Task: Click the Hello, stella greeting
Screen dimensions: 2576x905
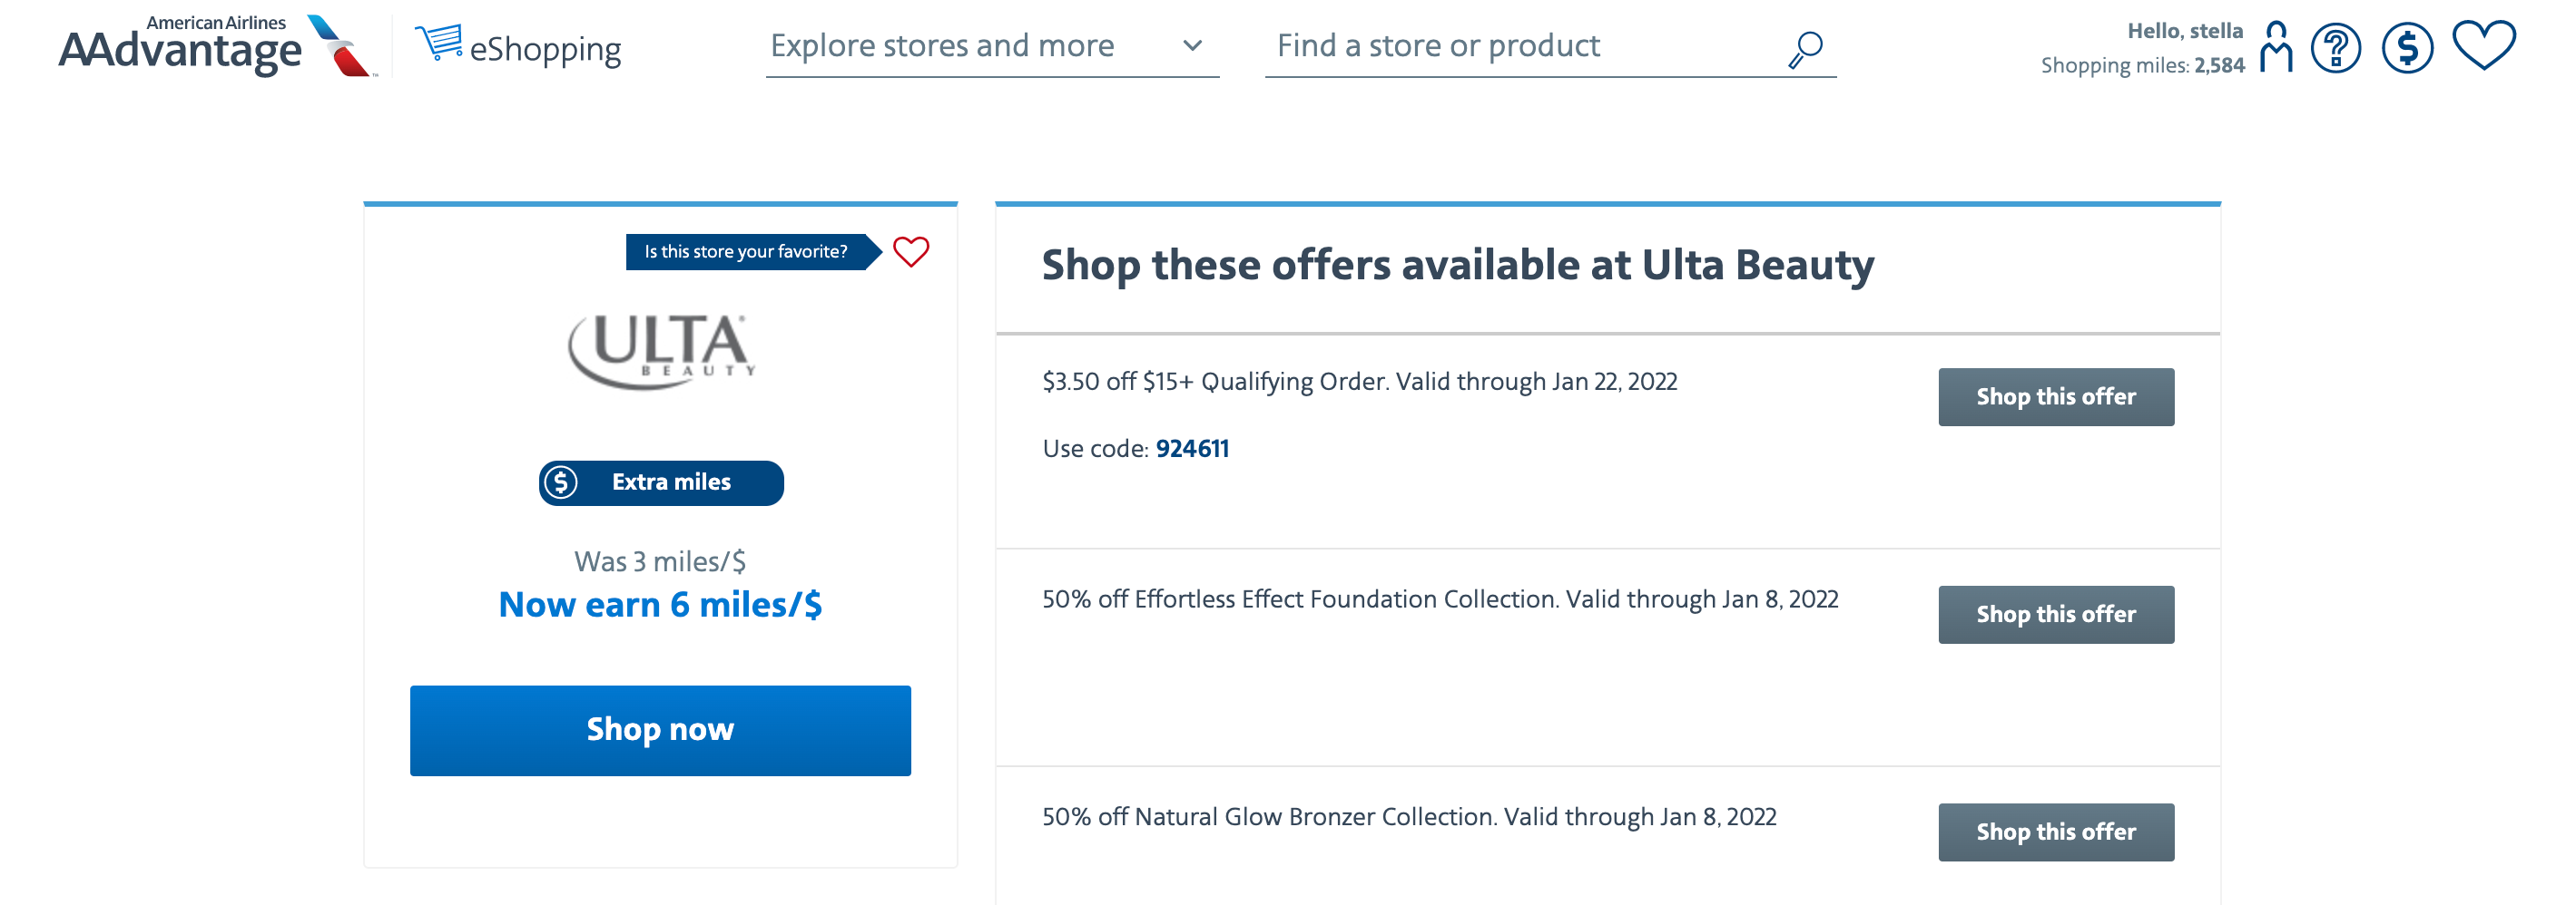Action: (2184, 31)
